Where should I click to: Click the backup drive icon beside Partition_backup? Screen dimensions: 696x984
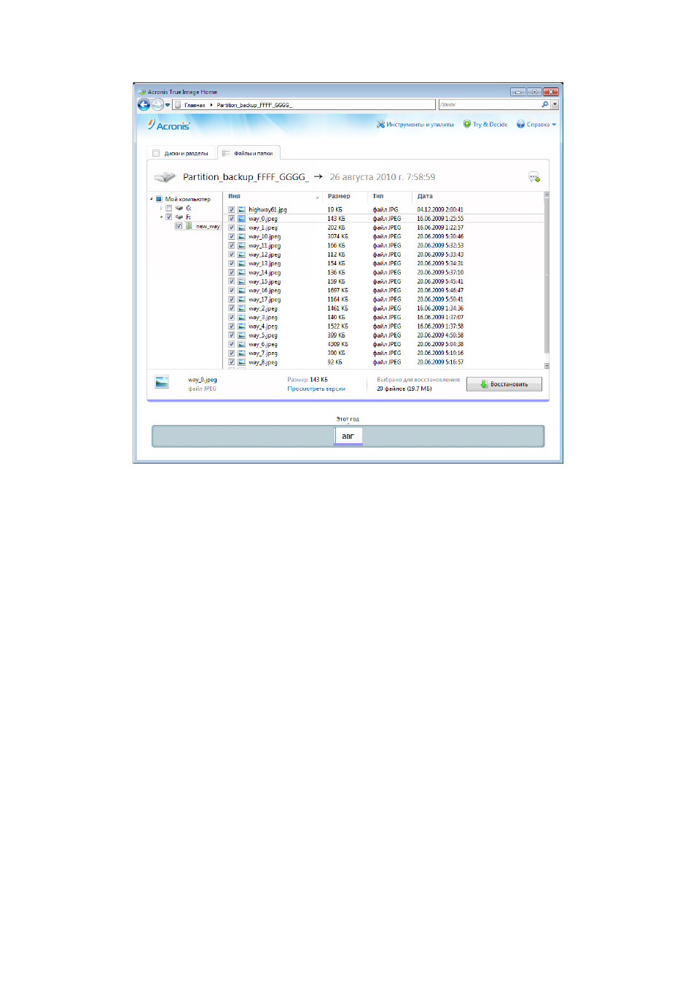coord(165,177)
